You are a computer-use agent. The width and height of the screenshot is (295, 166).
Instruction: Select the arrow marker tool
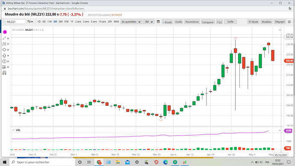point(4,56)
